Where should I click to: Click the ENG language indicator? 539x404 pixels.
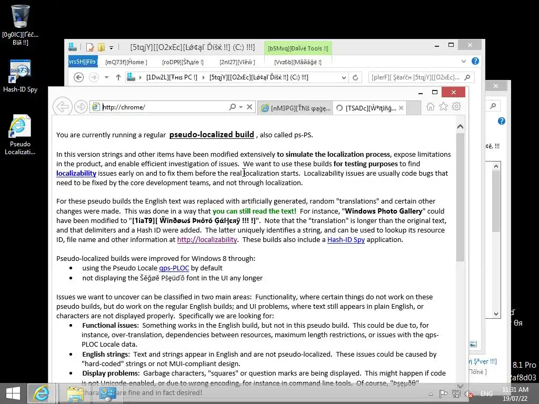pos(486,393)
